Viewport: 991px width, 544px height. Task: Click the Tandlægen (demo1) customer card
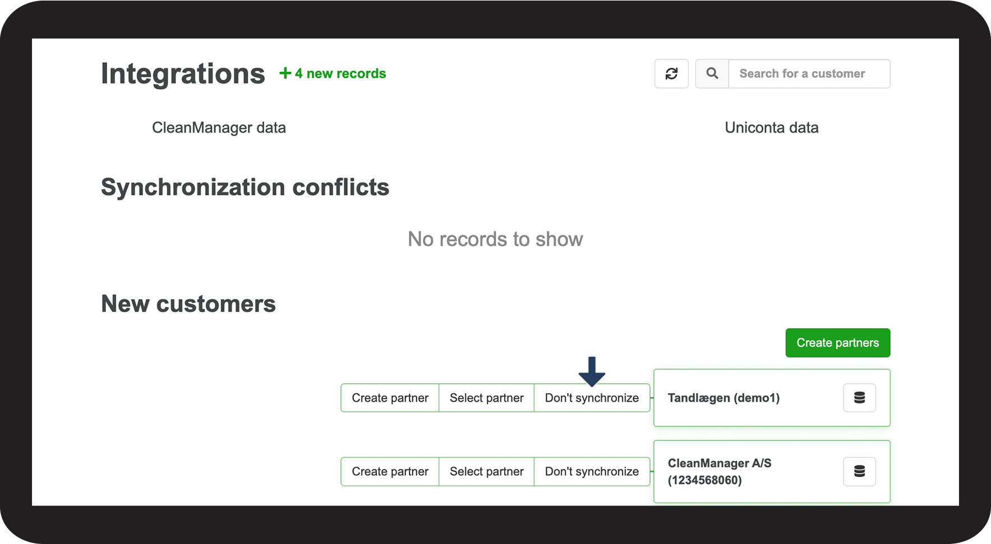tap(772, 398)
